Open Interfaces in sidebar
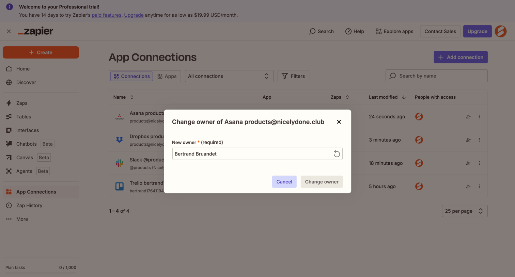 click(x=41, y=130)
